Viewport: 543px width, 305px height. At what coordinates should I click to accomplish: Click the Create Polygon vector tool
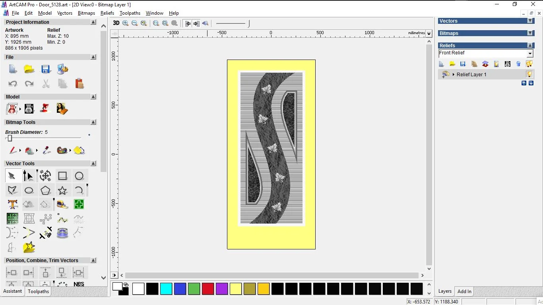click(46, 190)
